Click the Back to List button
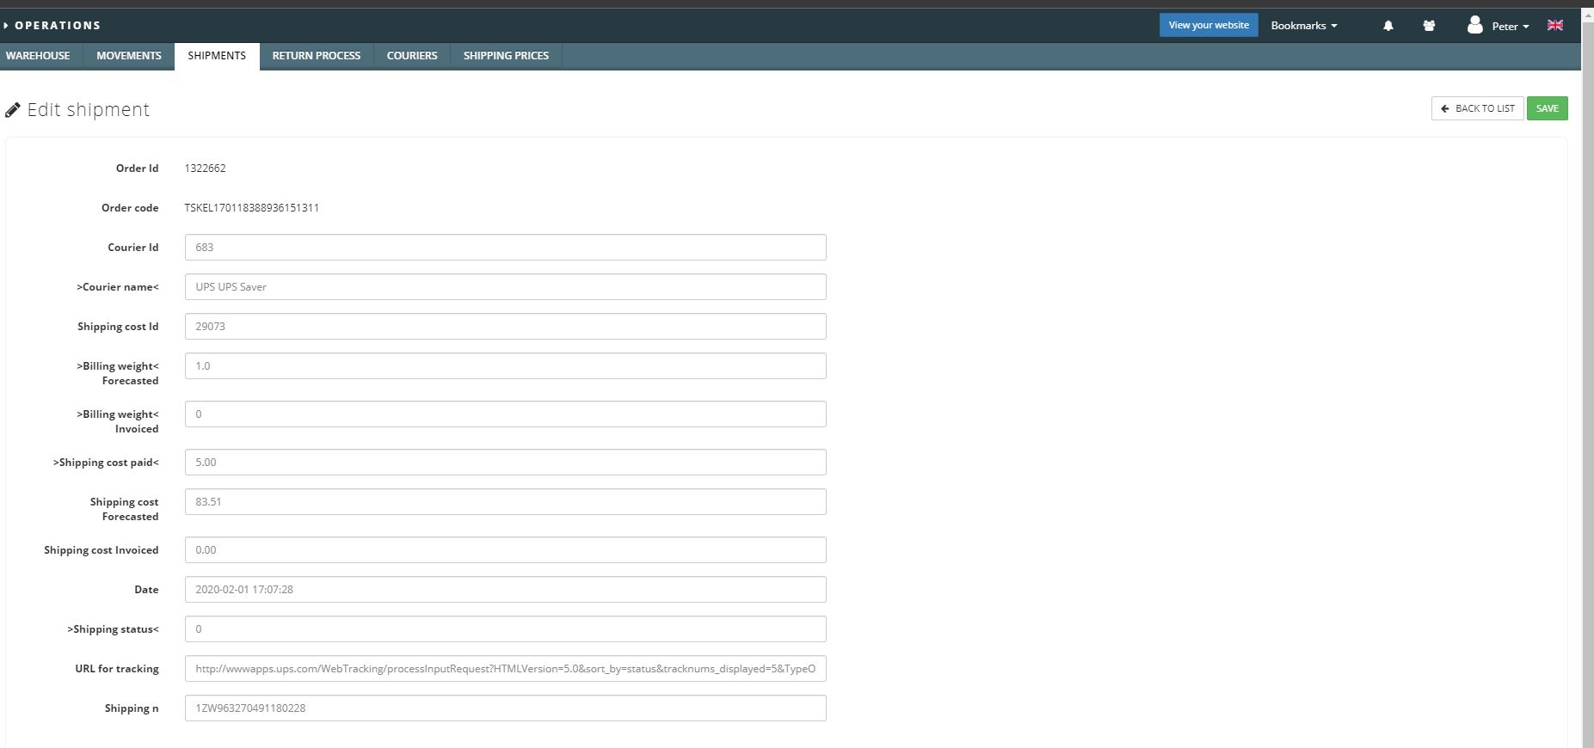This screenshot has width=1594, height=748. (x=1477, y=108)
